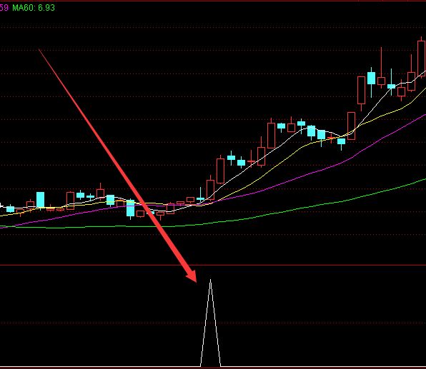The image size is (426, 369).
Task: Click the MA60: 6.93 indicator label
Action: tap(34, 8)
